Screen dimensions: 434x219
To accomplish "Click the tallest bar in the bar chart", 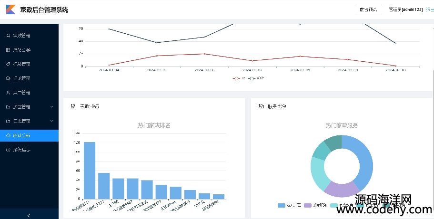I will pyautogui.click(x=90, y=170).
